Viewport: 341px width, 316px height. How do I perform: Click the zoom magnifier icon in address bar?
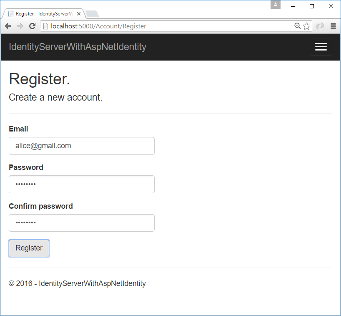297,26
